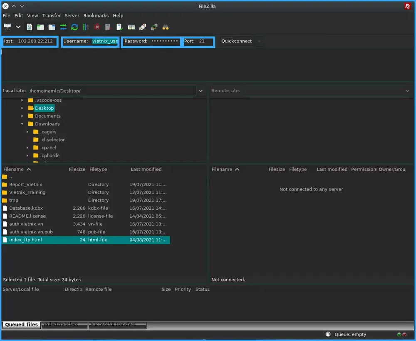Switch to the Failed transfers tab
416x341 pixels.
64,325
